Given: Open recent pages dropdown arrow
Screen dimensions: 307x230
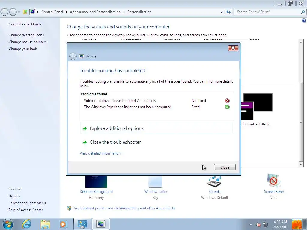Looking at the screenshot, I should [19, 12].
